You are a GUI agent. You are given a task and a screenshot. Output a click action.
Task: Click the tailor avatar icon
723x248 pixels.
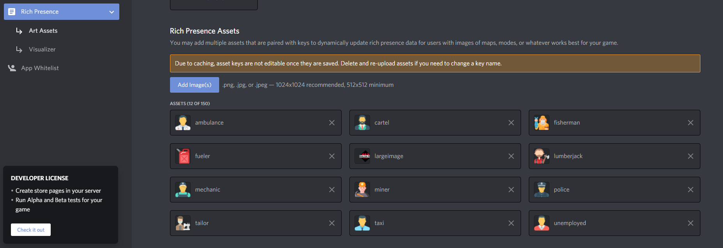[183, 223]
